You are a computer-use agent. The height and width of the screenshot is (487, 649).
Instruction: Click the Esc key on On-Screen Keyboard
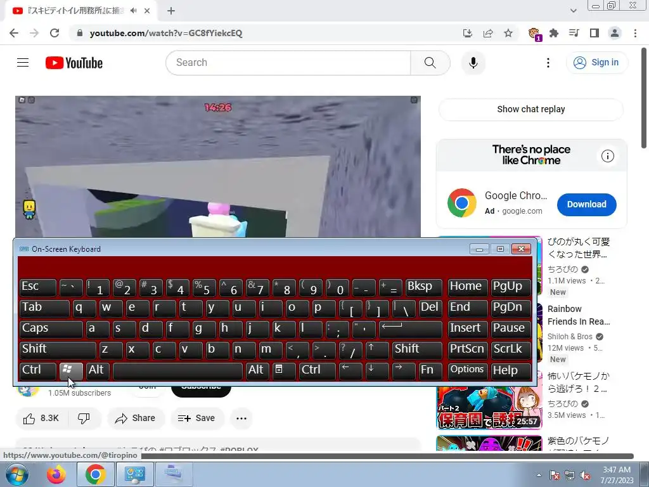37,287
